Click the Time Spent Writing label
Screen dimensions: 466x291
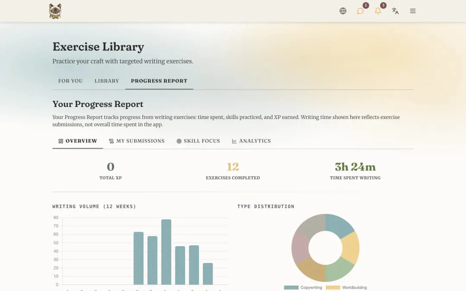pyautogui.click(x=355, y=178)
